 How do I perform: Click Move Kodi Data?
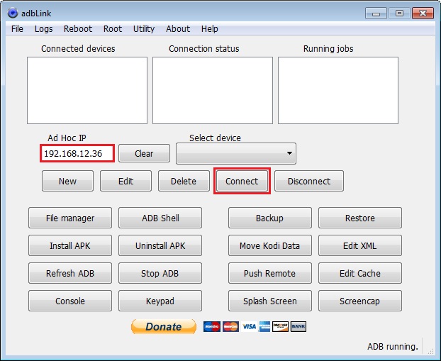[270, 245]
